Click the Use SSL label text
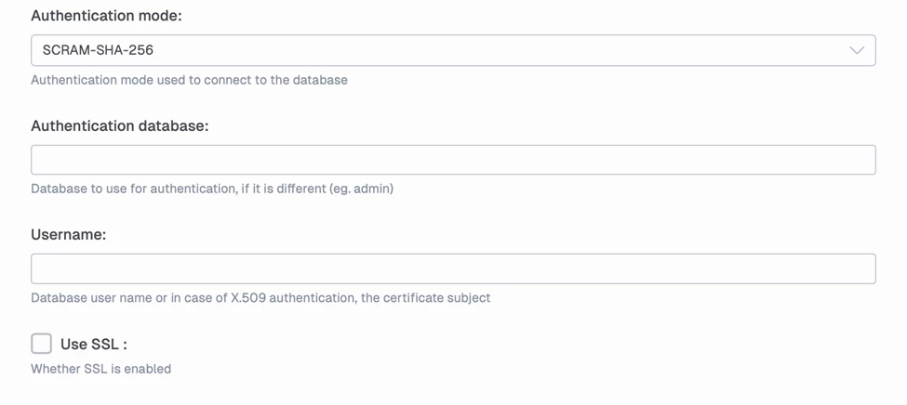Screen dimensions: 907x405 coord(94,344)
